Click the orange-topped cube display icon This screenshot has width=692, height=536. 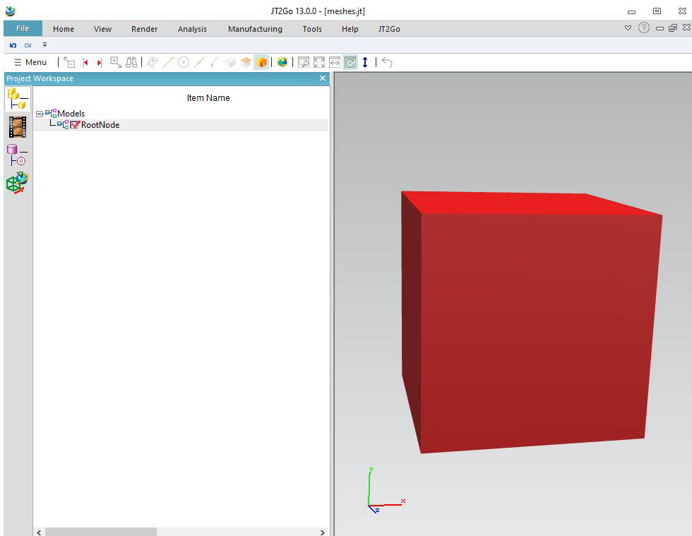click(x=246, y=62)
